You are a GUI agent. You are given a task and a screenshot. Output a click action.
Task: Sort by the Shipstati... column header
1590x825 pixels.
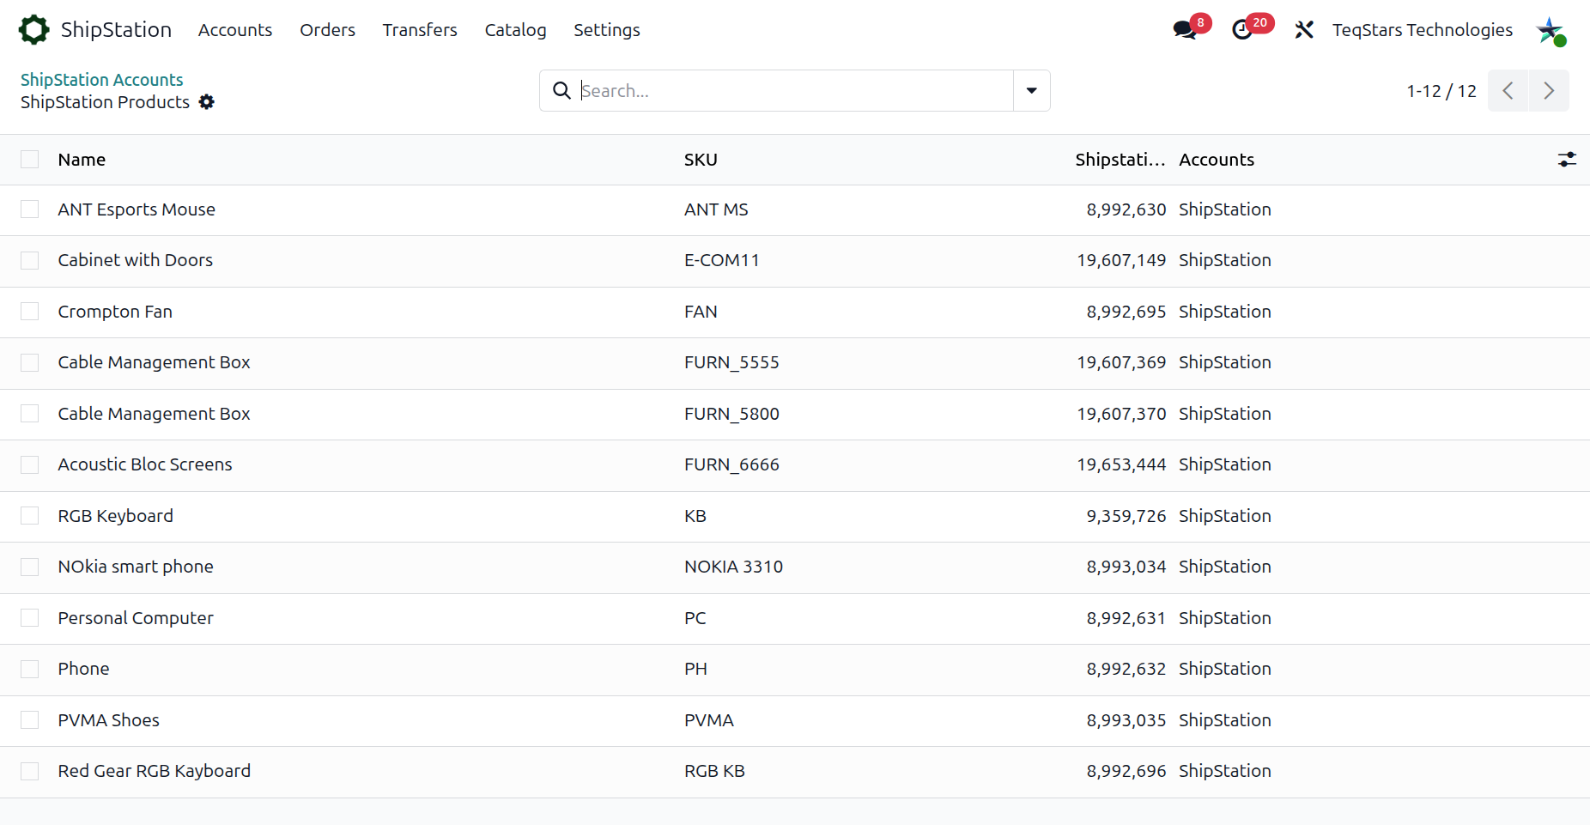pos(1120,160)
